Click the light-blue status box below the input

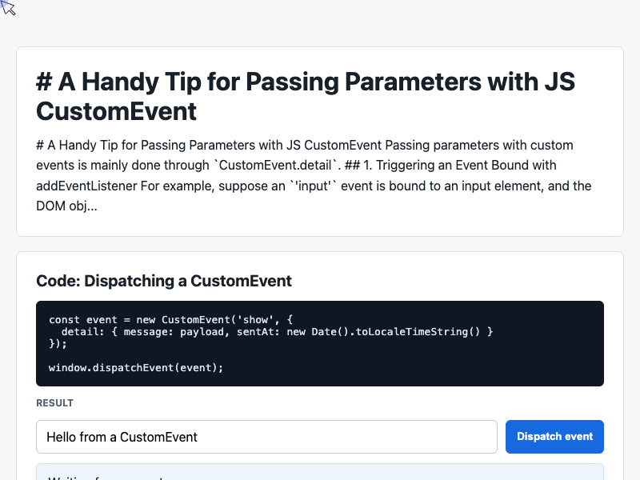point(319,472)
